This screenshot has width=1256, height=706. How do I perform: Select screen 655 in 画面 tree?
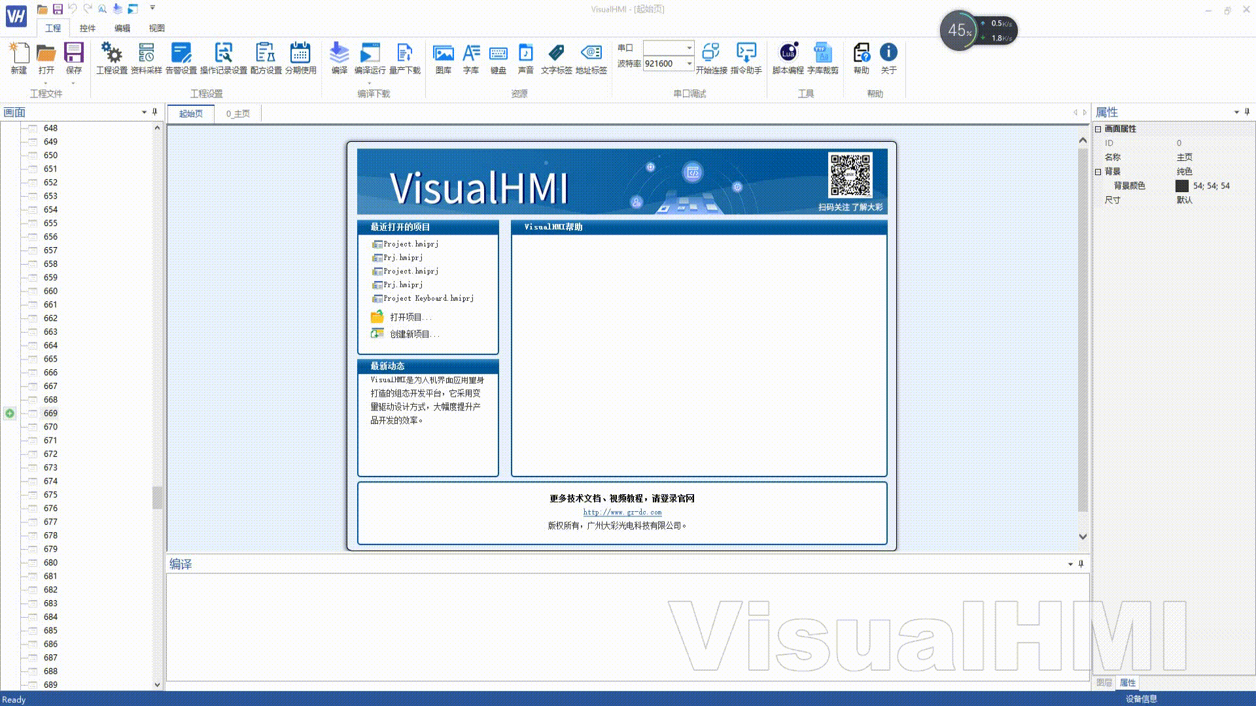click(50, 223)
